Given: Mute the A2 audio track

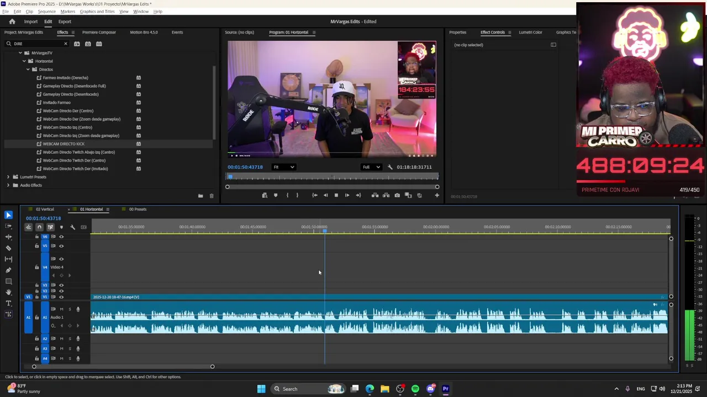Looking at the screenshot, I should [x=61, y=339].
